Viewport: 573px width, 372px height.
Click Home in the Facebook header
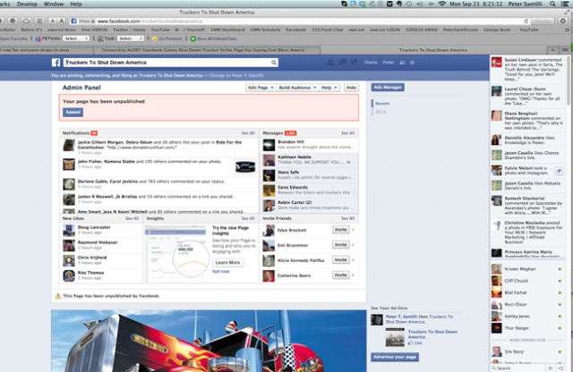coord(371,63)
